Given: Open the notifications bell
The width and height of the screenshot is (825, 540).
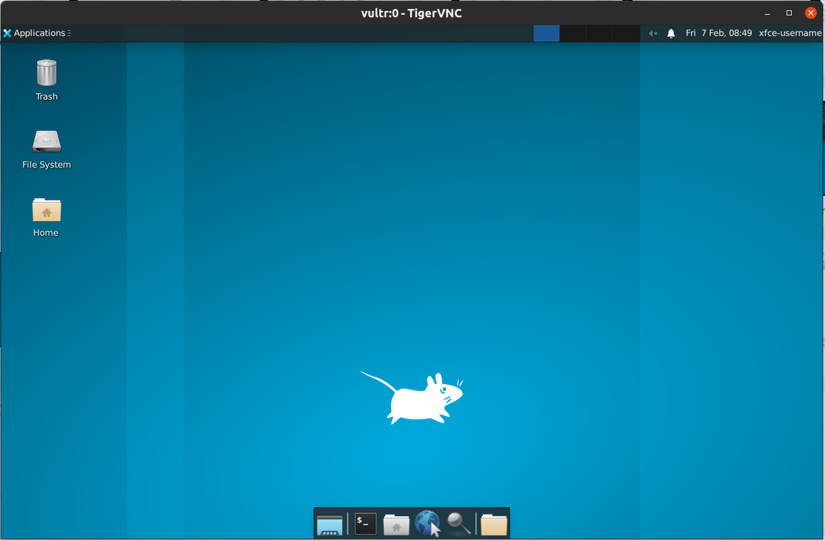Looking at the screenshot, I should pyautogui.click(x=671, y=33).
